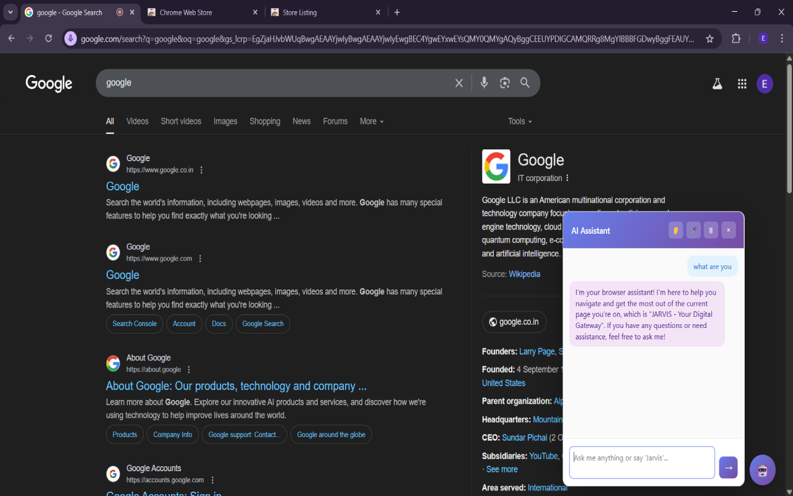
Task: Clear chat with the trash icon
Action: 711,231
